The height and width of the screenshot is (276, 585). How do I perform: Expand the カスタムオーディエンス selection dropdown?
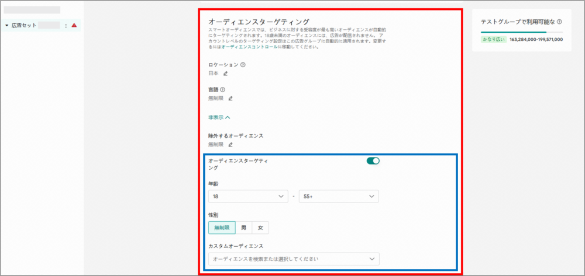tap(293, 258)
